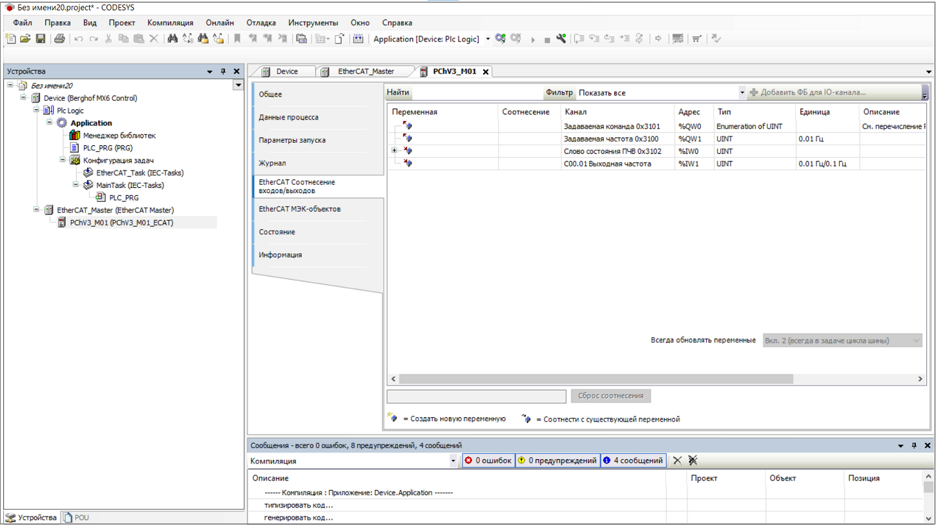Open the Фильтр Показать все dropdown
The height and width of the screenshot is (525, 936).
point(742,93)
